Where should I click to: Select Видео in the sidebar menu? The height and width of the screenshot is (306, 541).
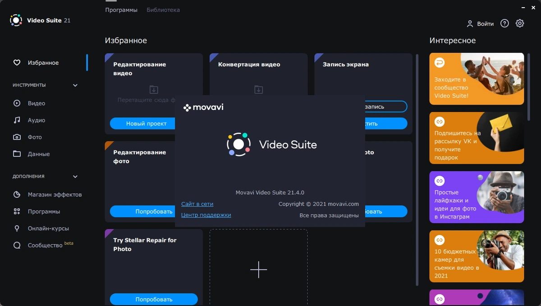click(37, 103)
